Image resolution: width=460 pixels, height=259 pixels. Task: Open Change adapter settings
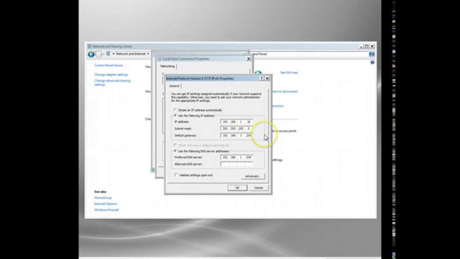pyautogui.click(x=111, y=74)
